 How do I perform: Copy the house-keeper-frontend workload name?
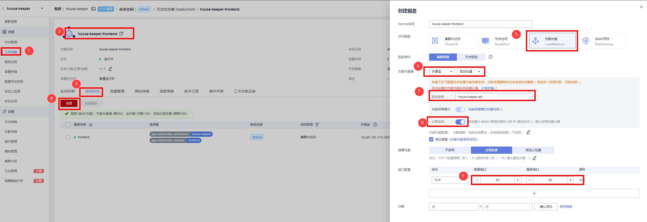tap(121, 34)
